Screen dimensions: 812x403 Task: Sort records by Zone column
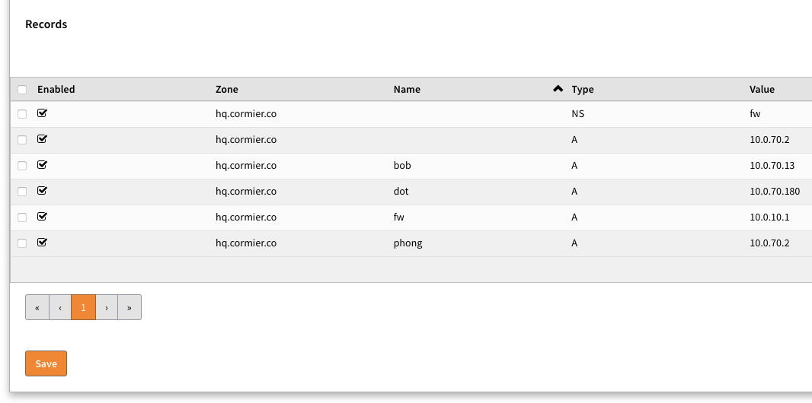(x=227, y=90)
